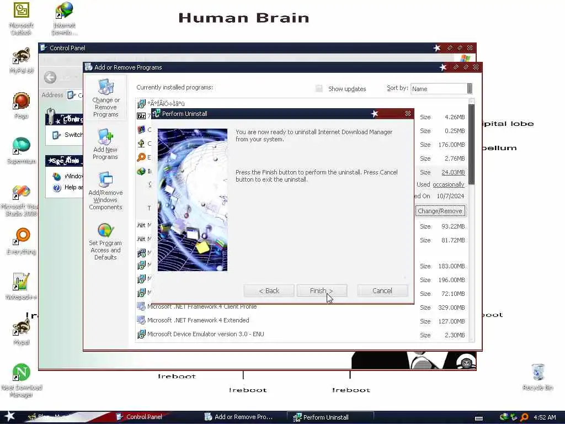565x424 pixels.
Task: Open Microsoft Visual Studio 2008 desktop shortcut
Action: 20,200
